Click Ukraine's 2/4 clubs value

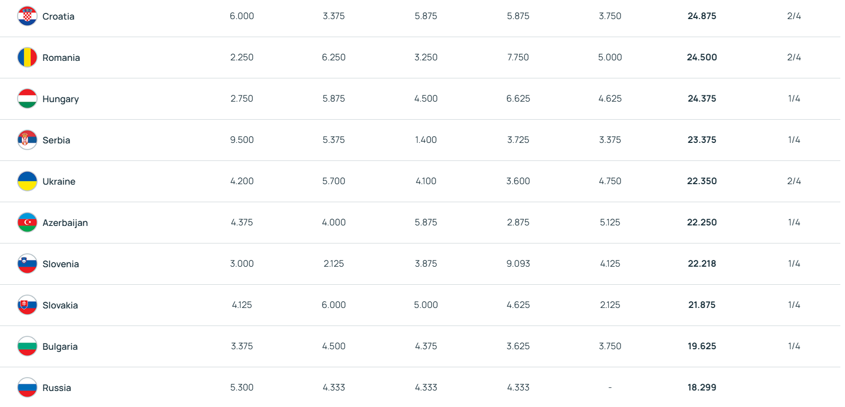(793, 181)
